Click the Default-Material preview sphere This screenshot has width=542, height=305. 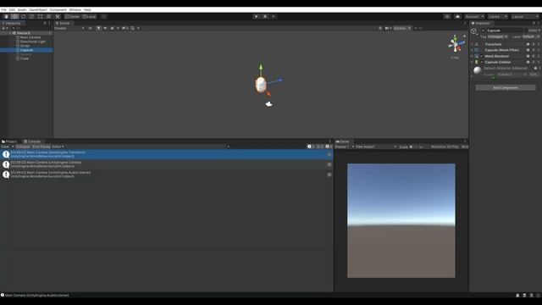point(478,70)
